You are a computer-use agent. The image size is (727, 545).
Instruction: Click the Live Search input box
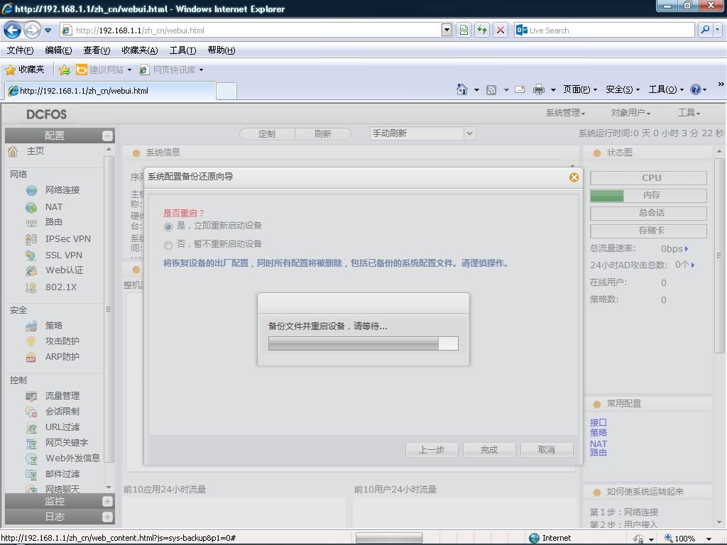click(605, 30)
